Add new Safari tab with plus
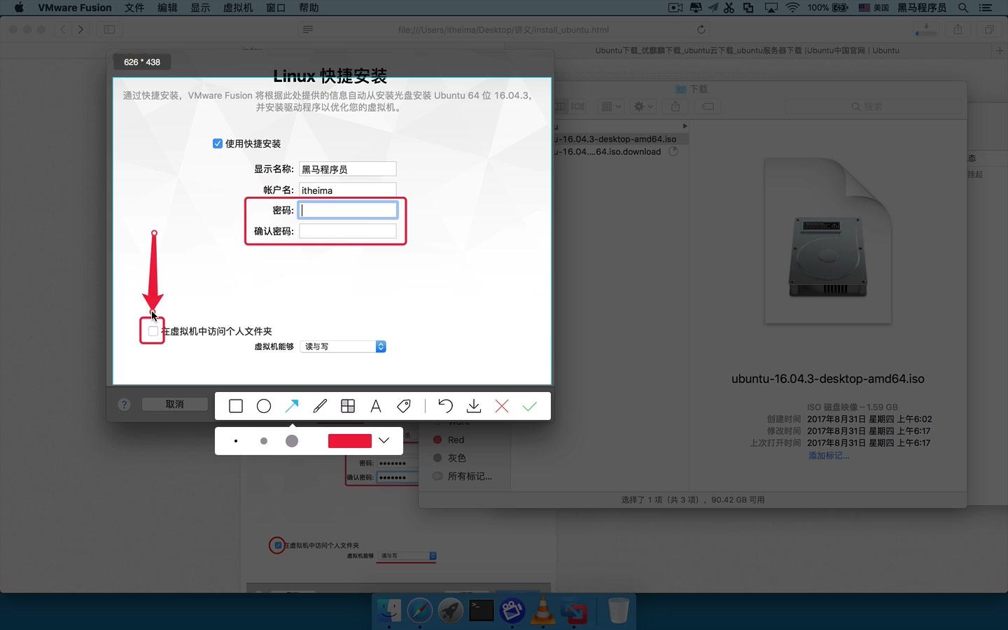 coord(1000,50)
